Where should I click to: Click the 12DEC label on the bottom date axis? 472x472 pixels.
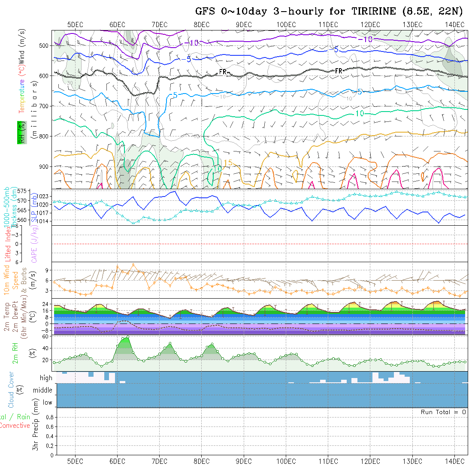click(x=370, y=461)
